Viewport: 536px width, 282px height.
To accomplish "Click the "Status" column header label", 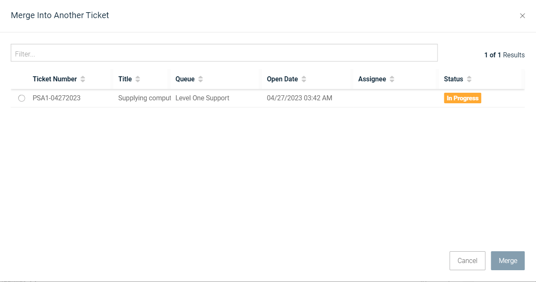I will click(x=453, y=79).
